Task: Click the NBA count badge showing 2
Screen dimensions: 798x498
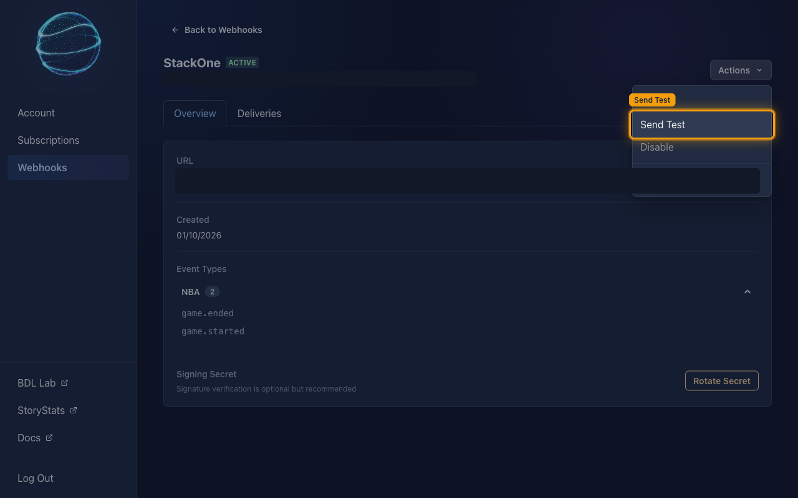Action: pos(212,292)
